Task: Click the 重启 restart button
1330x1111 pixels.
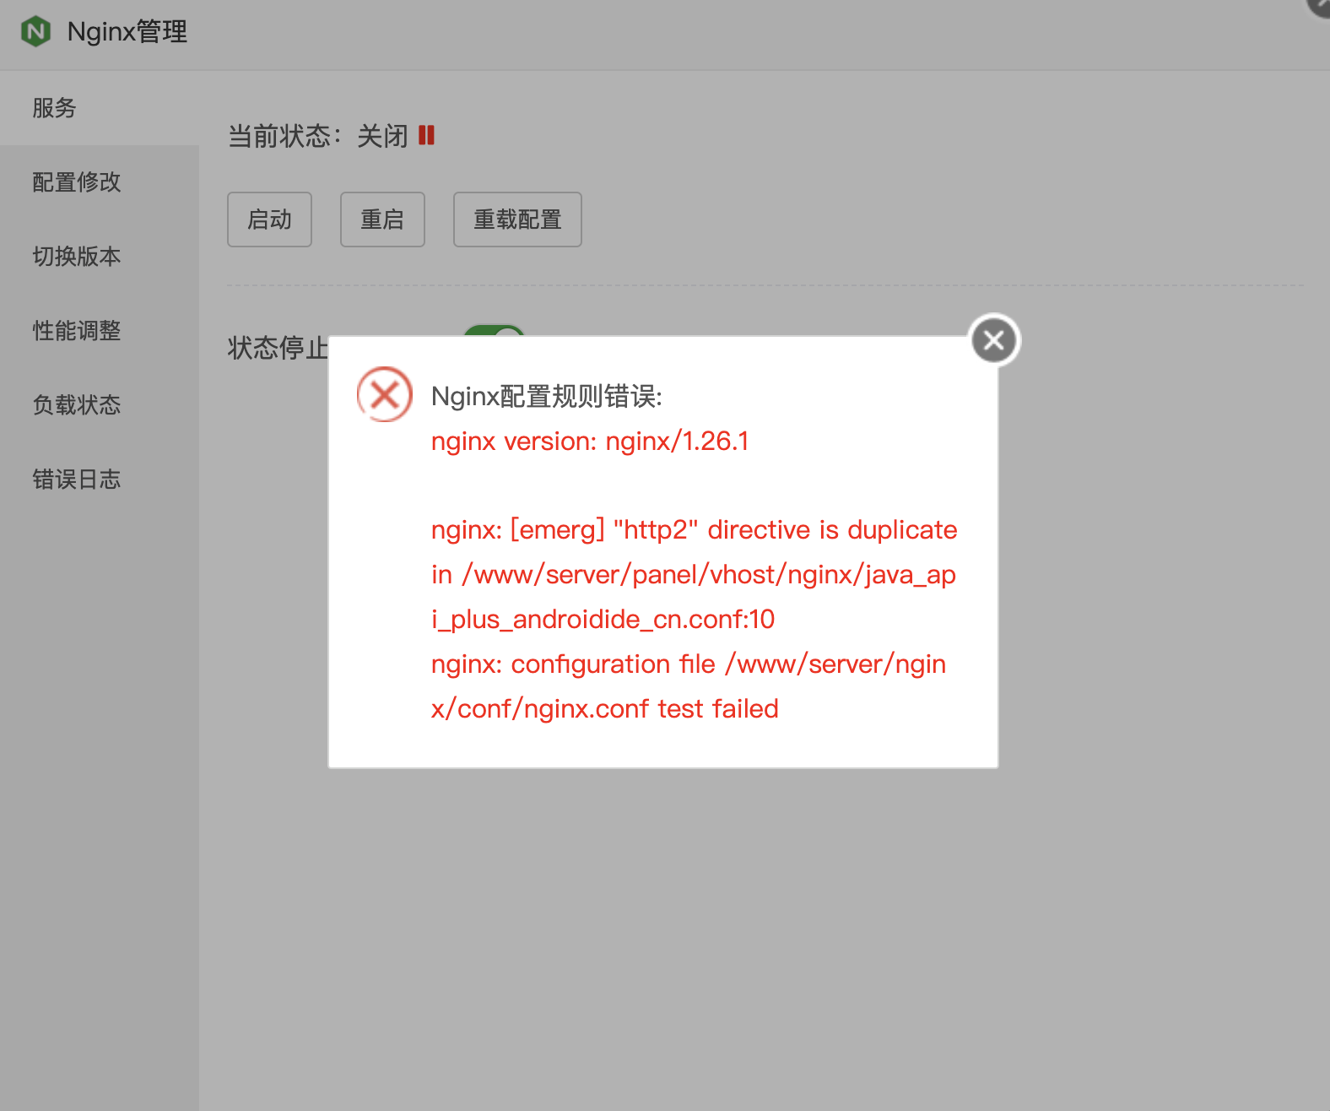Action: tap(382, 219)
